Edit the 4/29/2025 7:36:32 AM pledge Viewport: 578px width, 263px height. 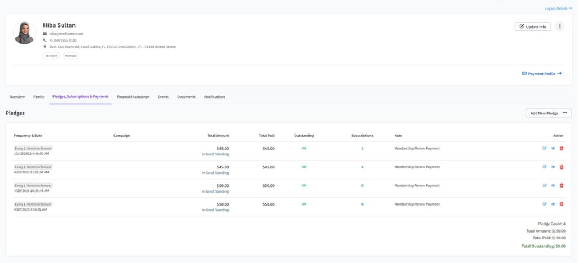pos(545,204)
